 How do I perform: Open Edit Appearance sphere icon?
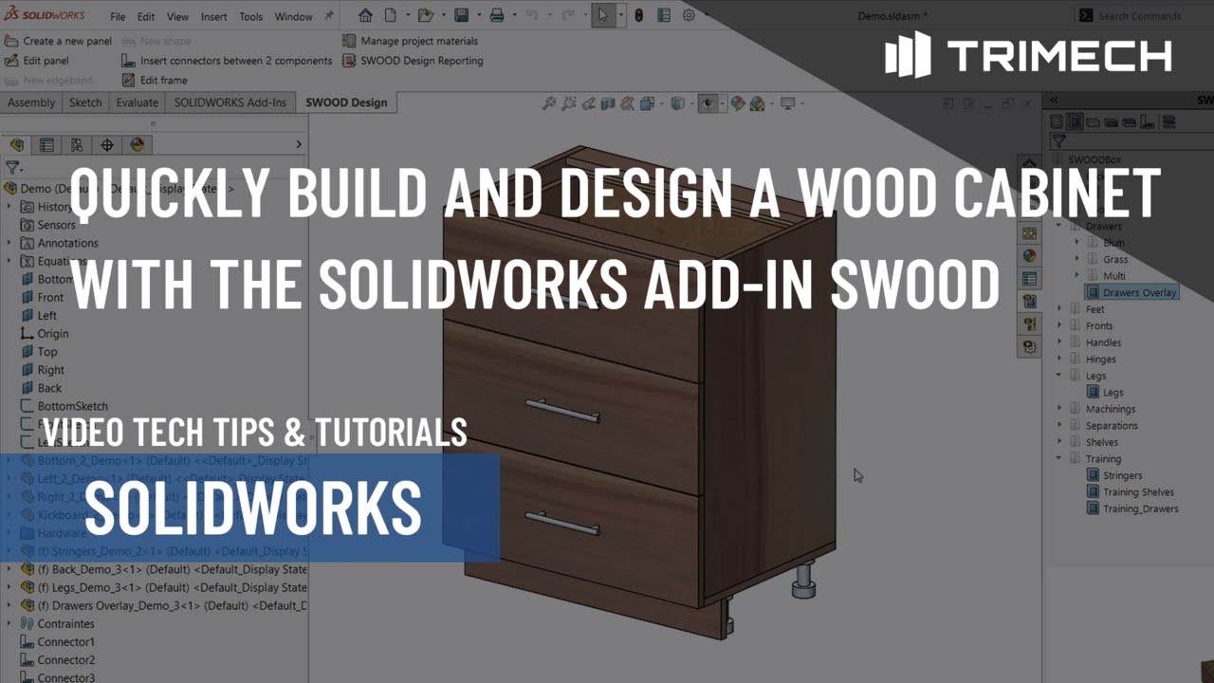point(738,103)
